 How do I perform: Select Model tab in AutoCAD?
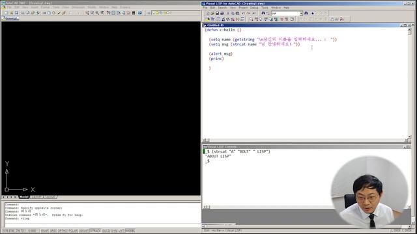tap(23, 197)
